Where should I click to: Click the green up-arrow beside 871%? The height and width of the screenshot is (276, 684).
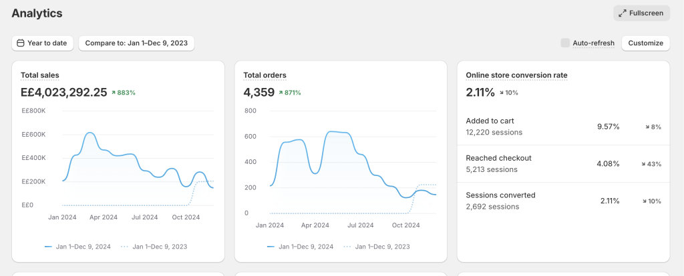tap(281, 93)
